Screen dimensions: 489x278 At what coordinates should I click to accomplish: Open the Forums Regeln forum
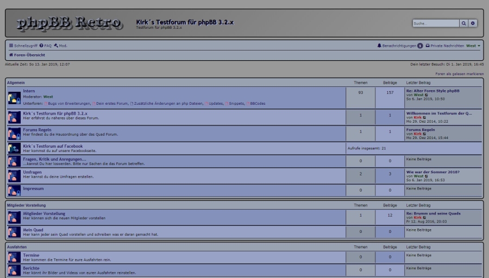(x=37, y=130)
